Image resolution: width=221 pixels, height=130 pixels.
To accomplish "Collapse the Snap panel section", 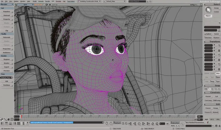I will pyautogui.click(x=205, y=86).
